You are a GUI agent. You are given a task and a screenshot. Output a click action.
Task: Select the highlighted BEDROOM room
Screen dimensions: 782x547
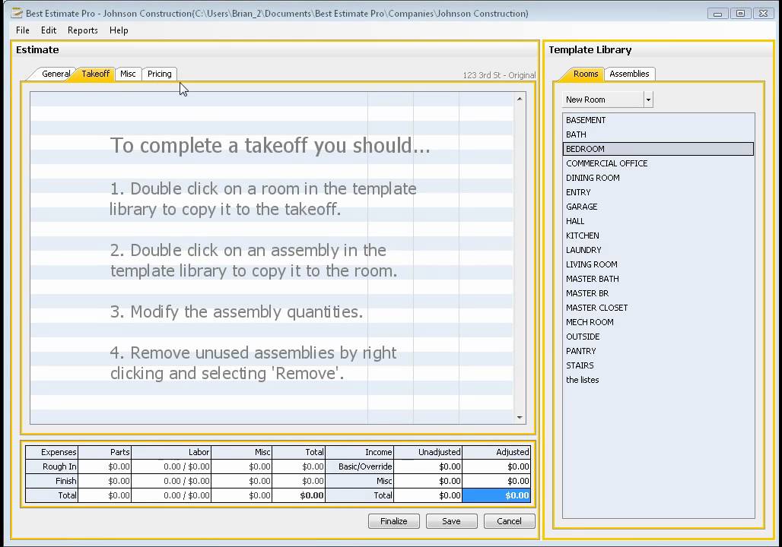click(x=658, y=149)
